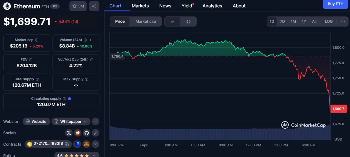
Task: Open the About tab
Action: 239,6
